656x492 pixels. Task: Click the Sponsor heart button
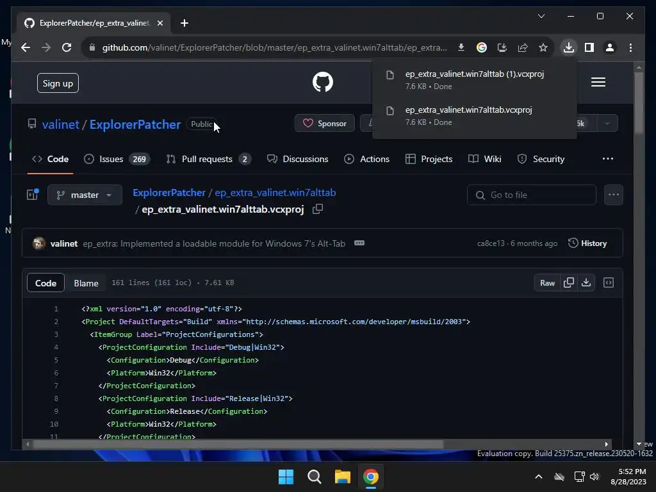click(325, 124)
